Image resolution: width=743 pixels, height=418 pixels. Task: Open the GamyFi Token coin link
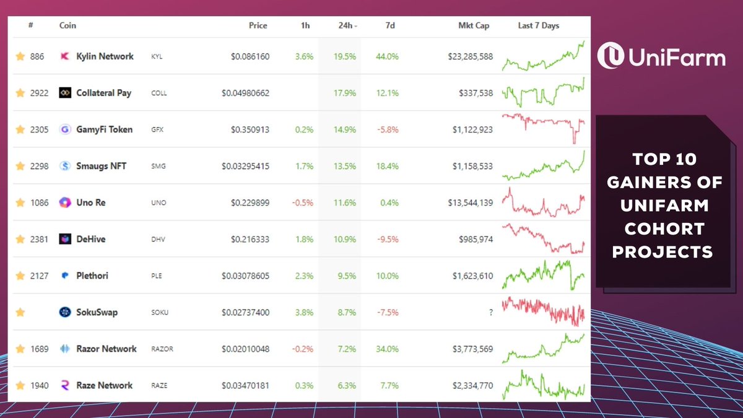(x=105, y=129)
